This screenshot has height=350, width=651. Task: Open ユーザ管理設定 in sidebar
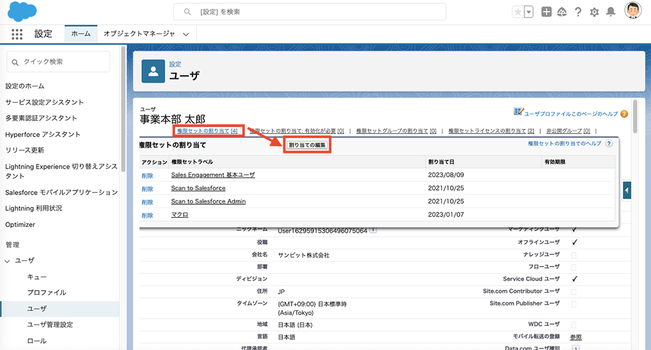coord(50,324)
